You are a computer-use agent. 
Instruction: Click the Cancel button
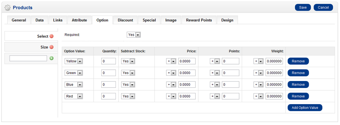click(323, 7)
